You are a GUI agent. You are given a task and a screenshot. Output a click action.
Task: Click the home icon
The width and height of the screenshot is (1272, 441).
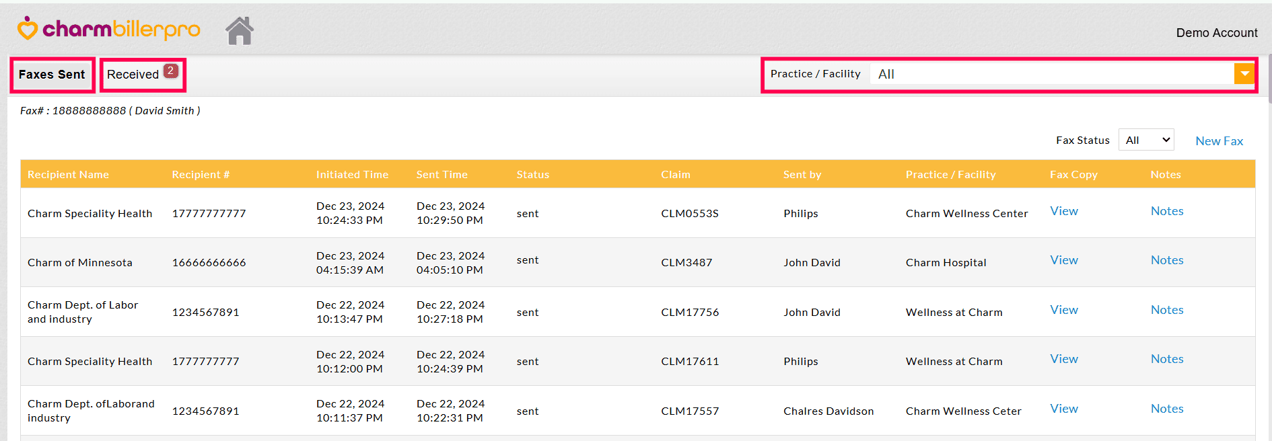[x=239, y=31]
